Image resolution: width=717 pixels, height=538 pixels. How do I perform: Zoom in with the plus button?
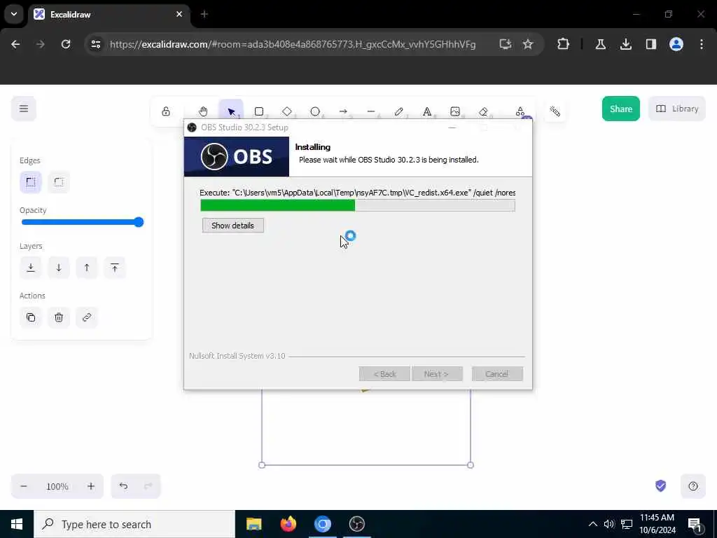pyautogui.click(x=91, y=486)
